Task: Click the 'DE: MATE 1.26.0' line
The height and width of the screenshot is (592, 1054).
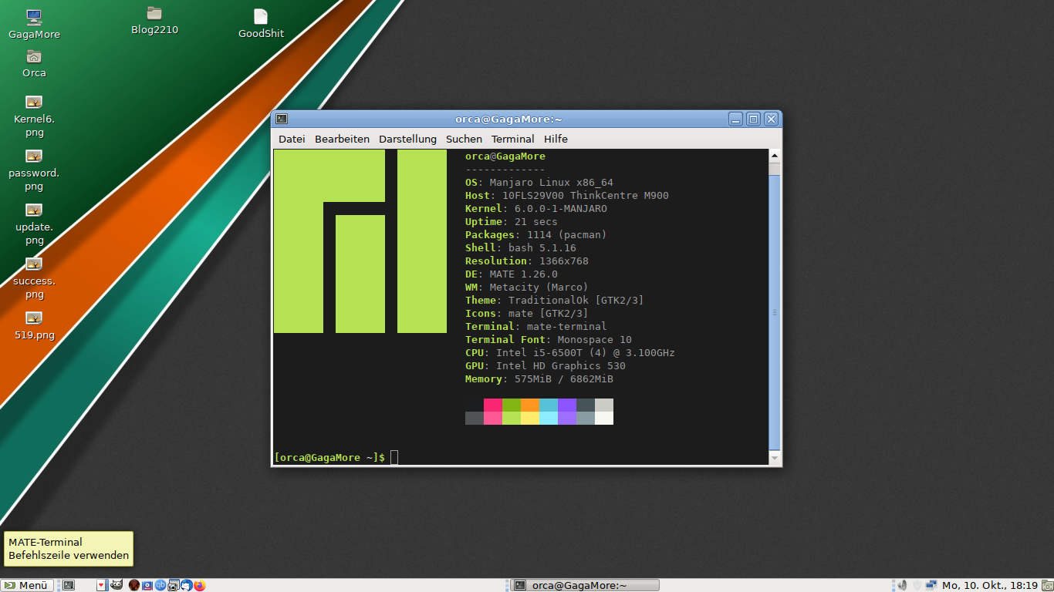Action: (x=512, y=274)
